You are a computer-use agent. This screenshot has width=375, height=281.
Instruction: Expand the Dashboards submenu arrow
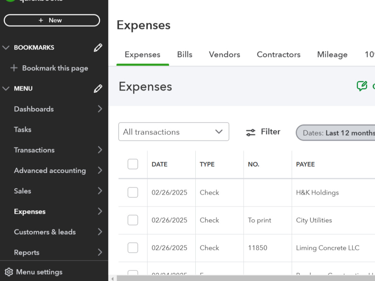[x=100, y=109]
